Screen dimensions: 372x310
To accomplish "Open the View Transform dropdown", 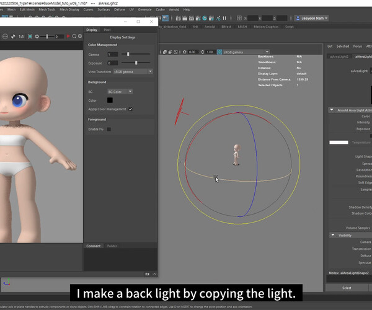I will (x=133, y=72).
